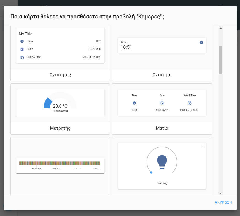Choose the Ματιά card type
This screenshot has width=240, height=216.
162,128
